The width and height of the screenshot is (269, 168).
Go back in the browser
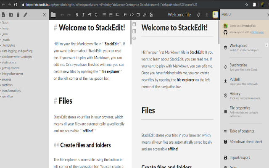(3, 5)
